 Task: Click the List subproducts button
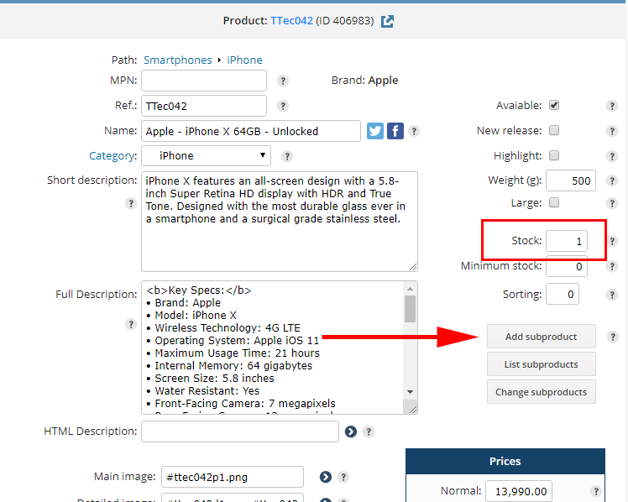[x=541, y=364]
